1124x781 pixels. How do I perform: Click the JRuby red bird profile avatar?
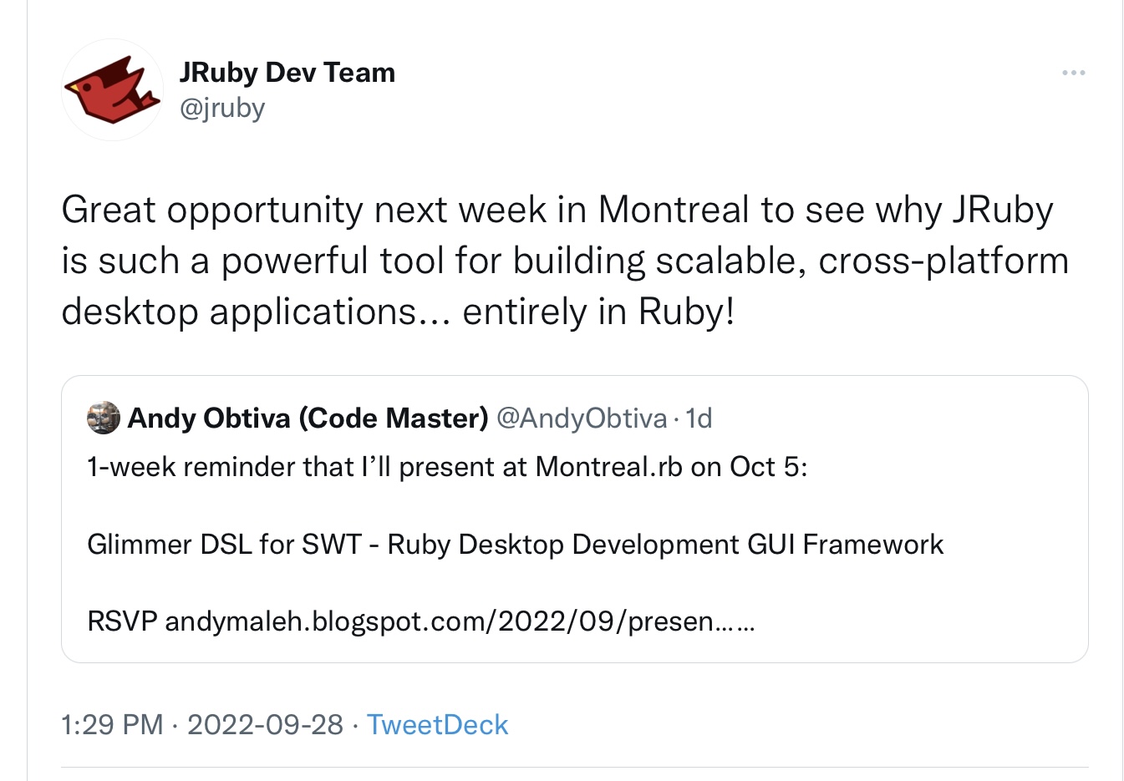click(x=112, y=90)
